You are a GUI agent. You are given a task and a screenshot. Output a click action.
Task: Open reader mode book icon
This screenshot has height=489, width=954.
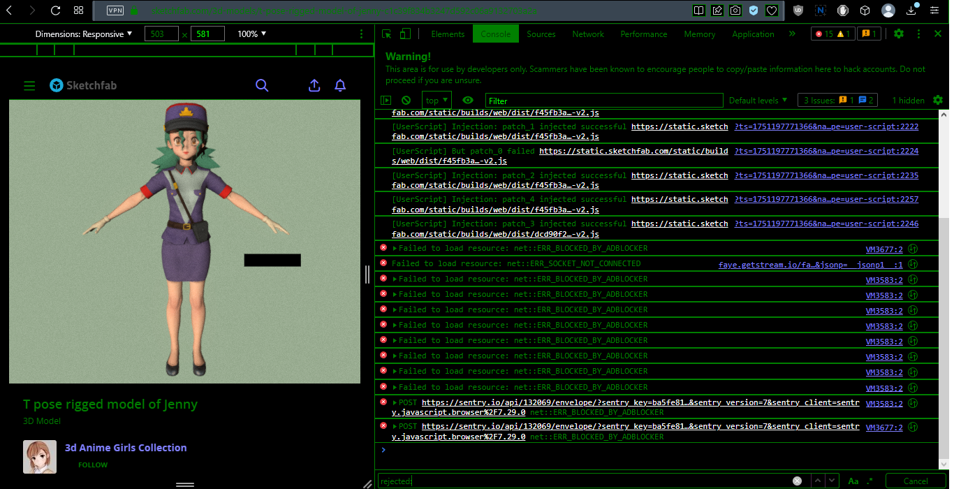click(698, 10)
